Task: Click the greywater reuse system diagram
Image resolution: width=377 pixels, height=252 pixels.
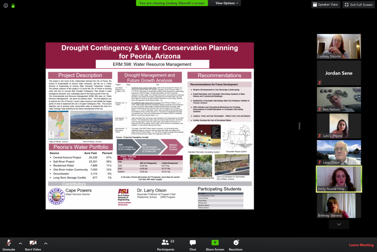Action: (237, 137)
